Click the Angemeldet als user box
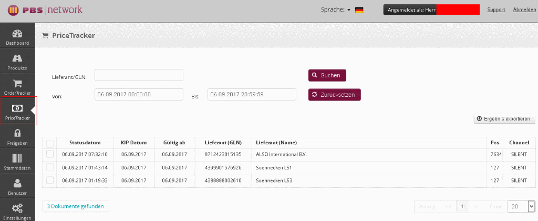The width and height of the screenshot is (538, 221). pos(431,9)
